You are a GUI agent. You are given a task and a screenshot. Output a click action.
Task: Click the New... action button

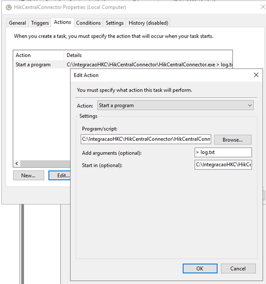[x=28, y=175]
